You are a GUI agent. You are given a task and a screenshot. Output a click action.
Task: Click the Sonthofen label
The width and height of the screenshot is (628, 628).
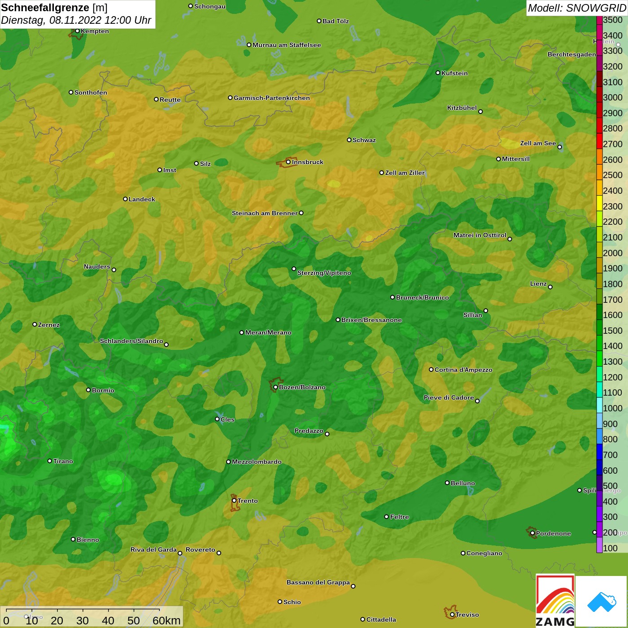tap(91, 92)
